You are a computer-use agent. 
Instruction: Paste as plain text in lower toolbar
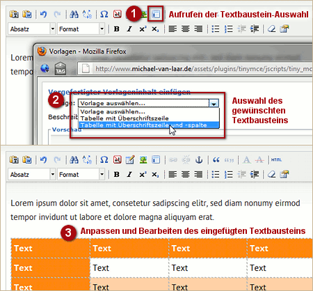point(14,159)
